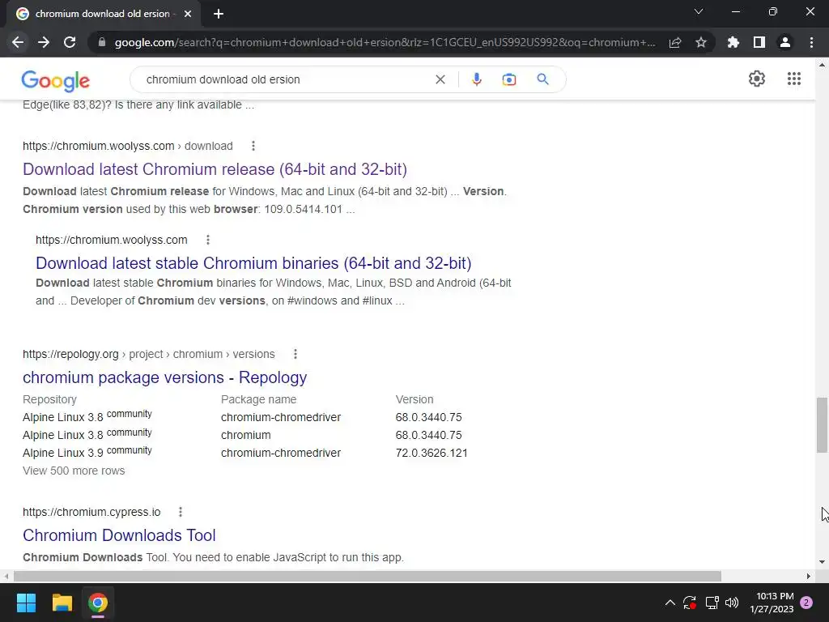Open the tab search dropdown arrow

coord(699,11)
